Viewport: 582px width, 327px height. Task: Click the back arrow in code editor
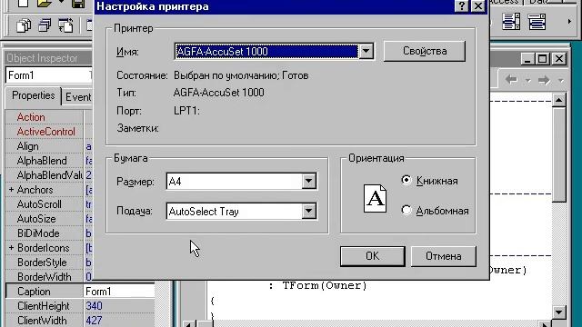pos(511,79)
